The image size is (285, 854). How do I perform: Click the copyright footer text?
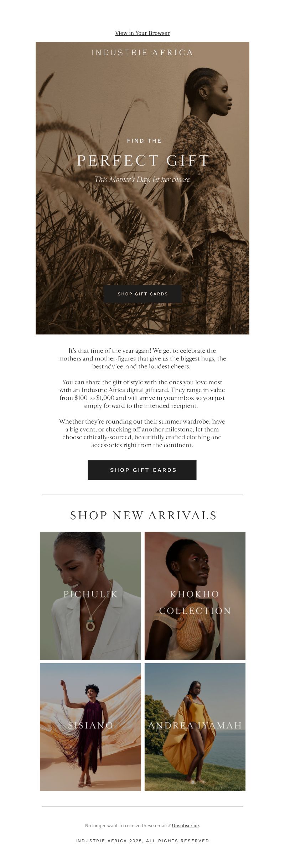[142, 841]
